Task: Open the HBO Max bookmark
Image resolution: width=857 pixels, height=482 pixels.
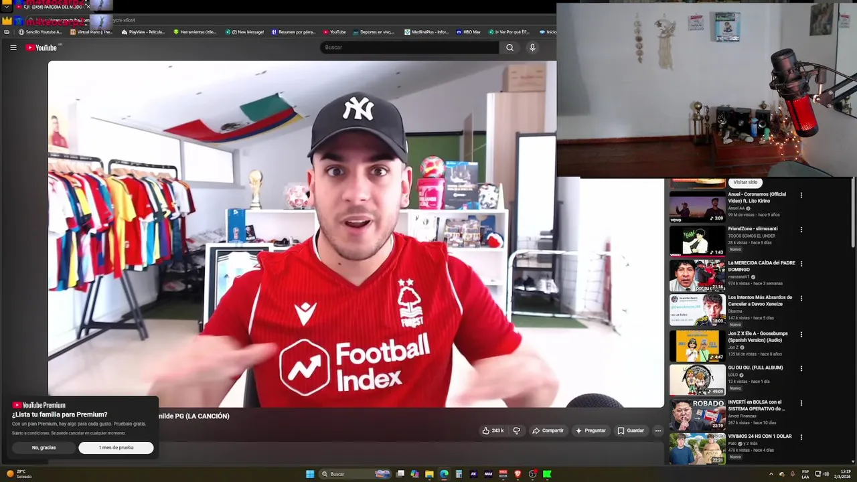Action: coord(469,32)
